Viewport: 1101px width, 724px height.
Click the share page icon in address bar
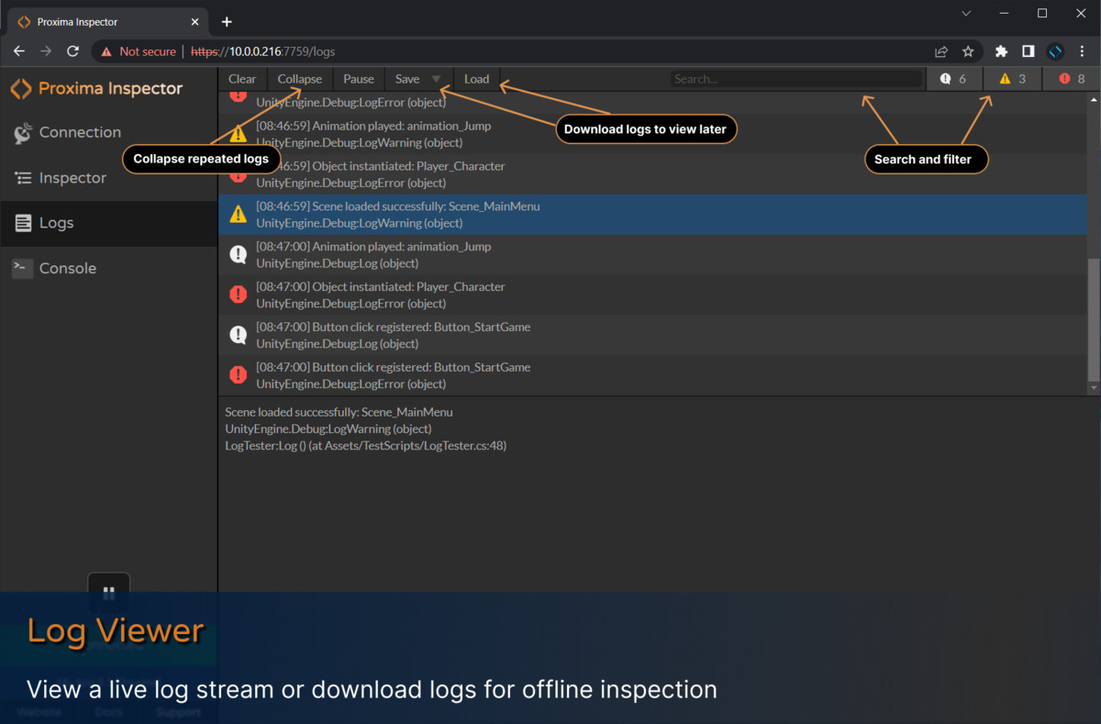[x=941, y=51]
